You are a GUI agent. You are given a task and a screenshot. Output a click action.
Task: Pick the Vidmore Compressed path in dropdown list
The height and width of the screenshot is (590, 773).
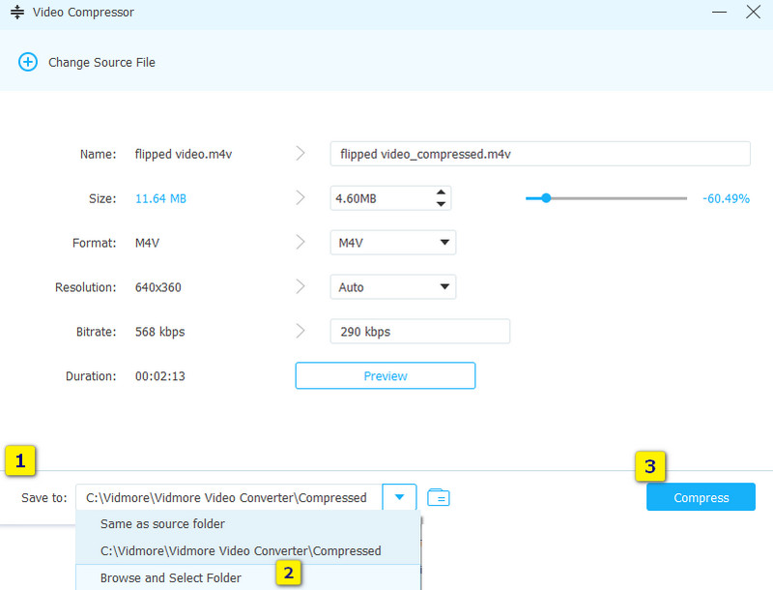[x=241, y=551]
